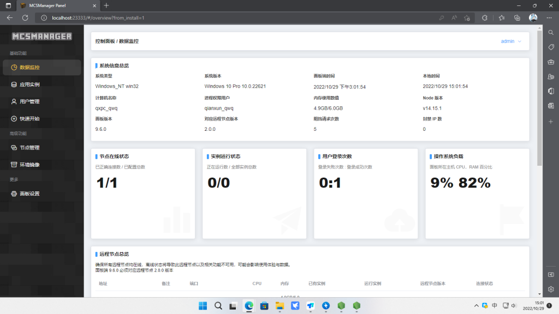Open 节点管理 in the sidebar
559x314 pixels.
41,147
